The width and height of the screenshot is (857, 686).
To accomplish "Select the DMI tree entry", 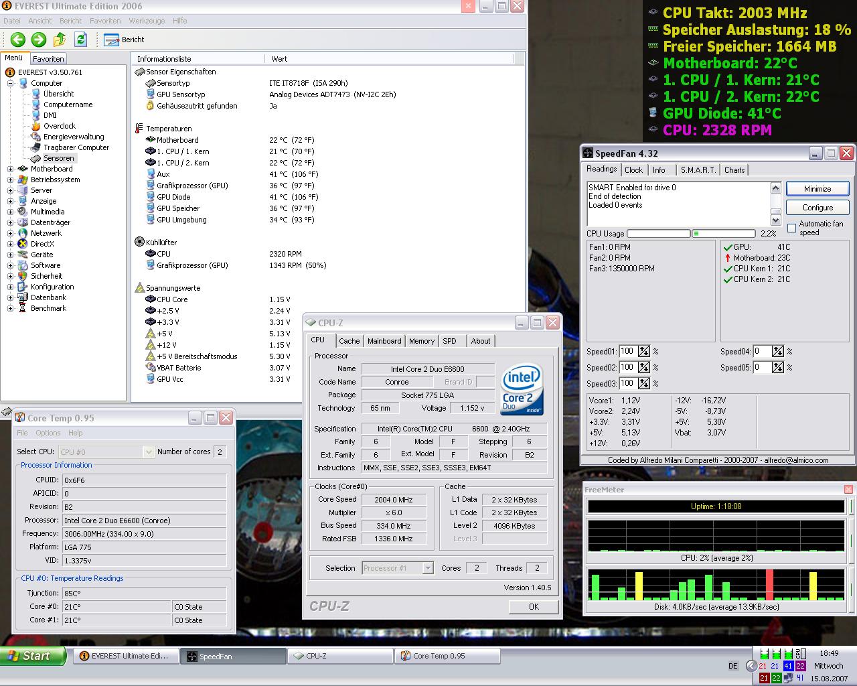I will (x=50, y=115).
